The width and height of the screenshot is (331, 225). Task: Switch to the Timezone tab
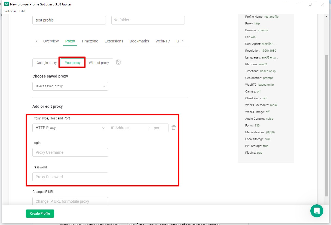click(90, 41)
